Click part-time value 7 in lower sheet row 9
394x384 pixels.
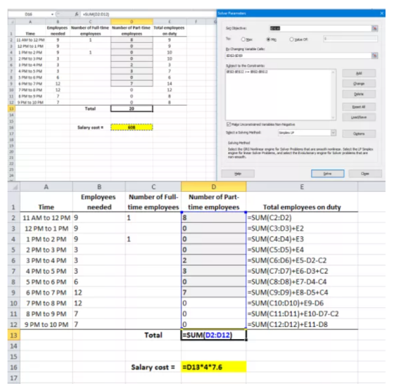pos(214,293)
